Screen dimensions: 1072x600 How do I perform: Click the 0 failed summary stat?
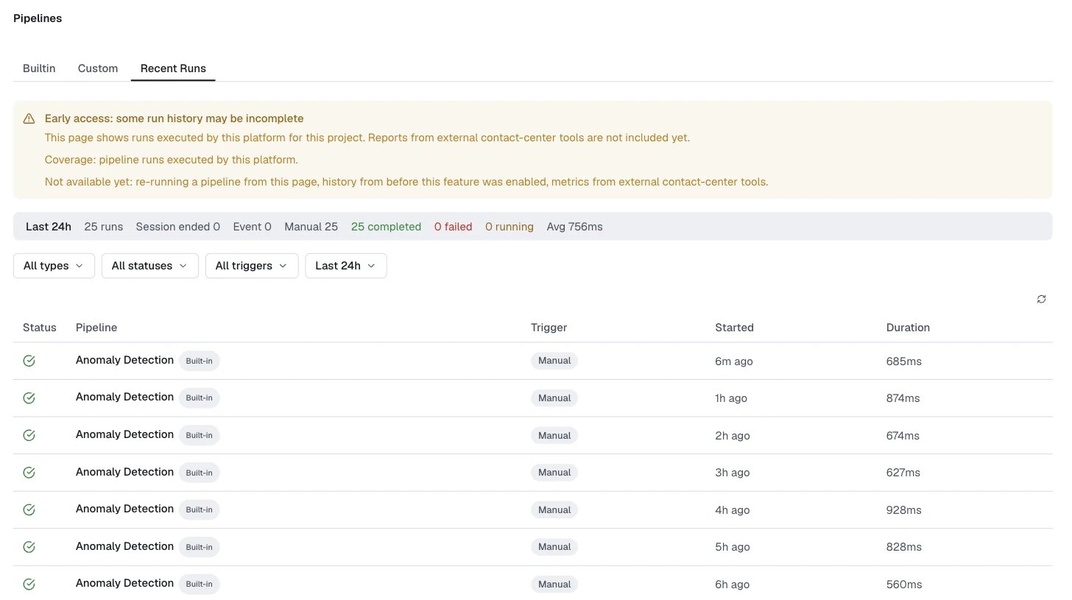(x=454, y=227)
